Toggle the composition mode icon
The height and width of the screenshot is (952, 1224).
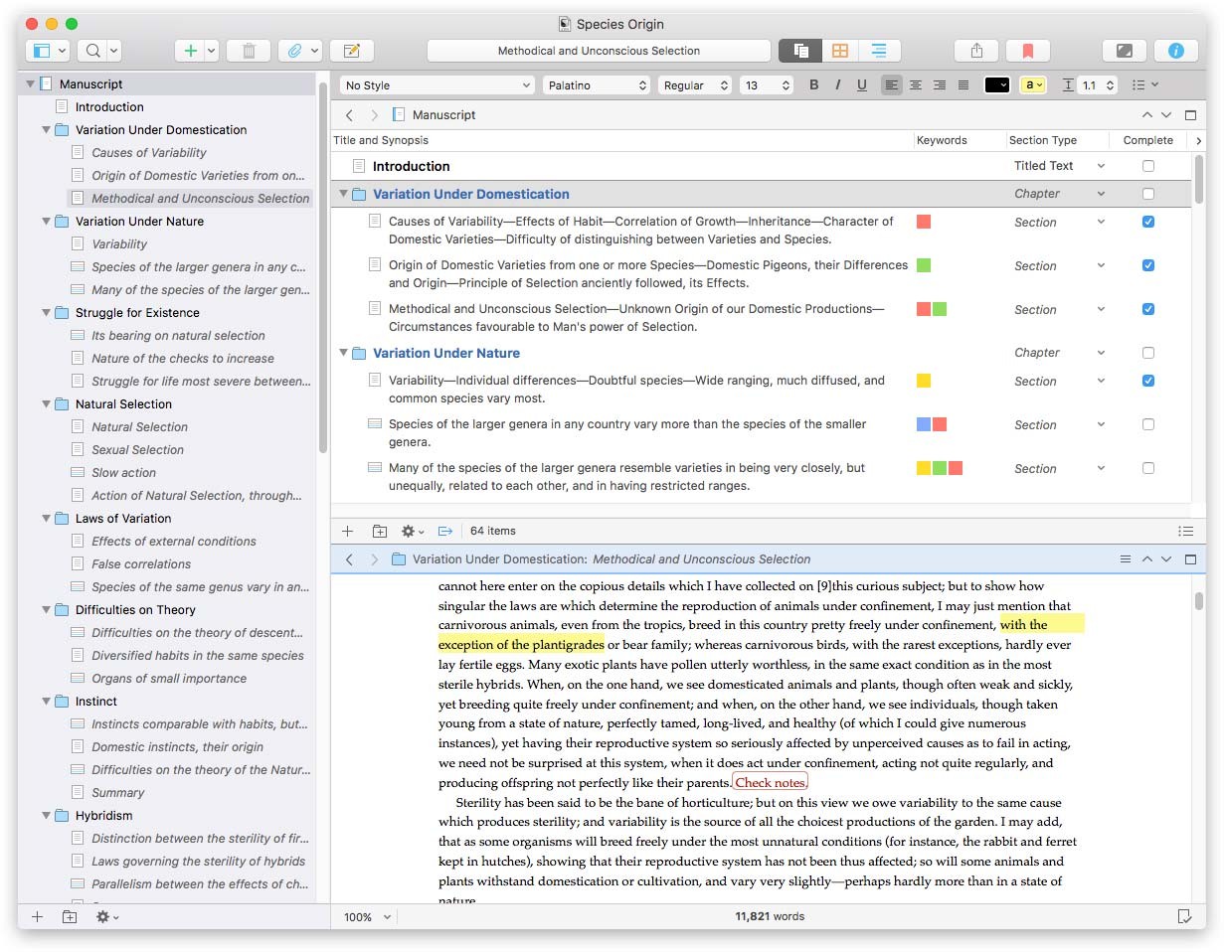[1124, 51]
